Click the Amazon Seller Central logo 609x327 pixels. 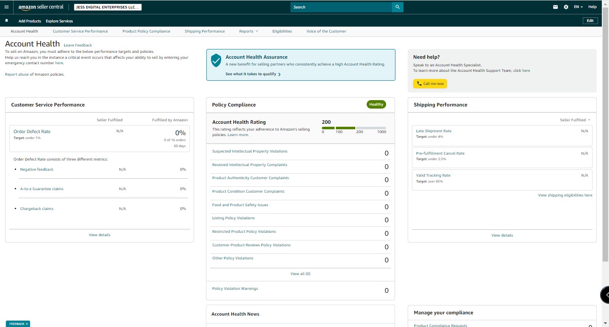[x=41, y=7]
